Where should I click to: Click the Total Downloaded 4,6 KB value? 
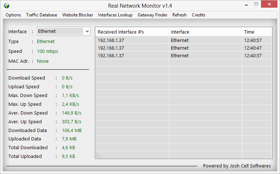[68, 147]
